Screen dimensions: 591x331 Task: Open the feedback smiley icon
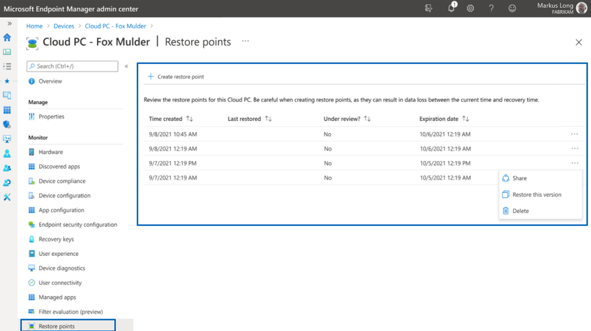tap(512, 8)
